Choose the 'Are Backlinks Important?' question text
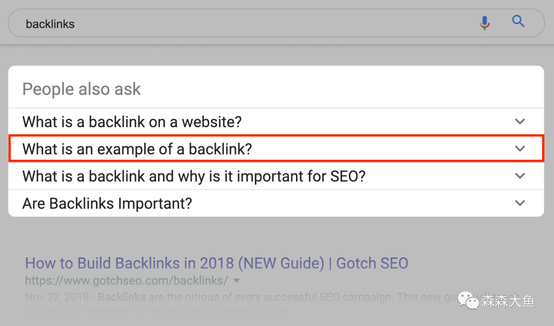The height and width of the screenshot is (326, 554). pos(107,203)
